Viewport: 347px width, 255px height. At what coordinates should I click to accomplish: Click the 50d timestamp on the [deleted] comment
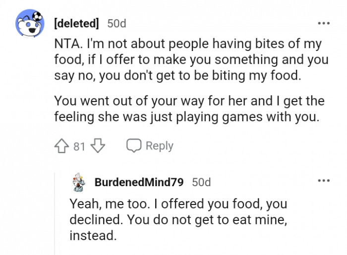coord(117,23)
